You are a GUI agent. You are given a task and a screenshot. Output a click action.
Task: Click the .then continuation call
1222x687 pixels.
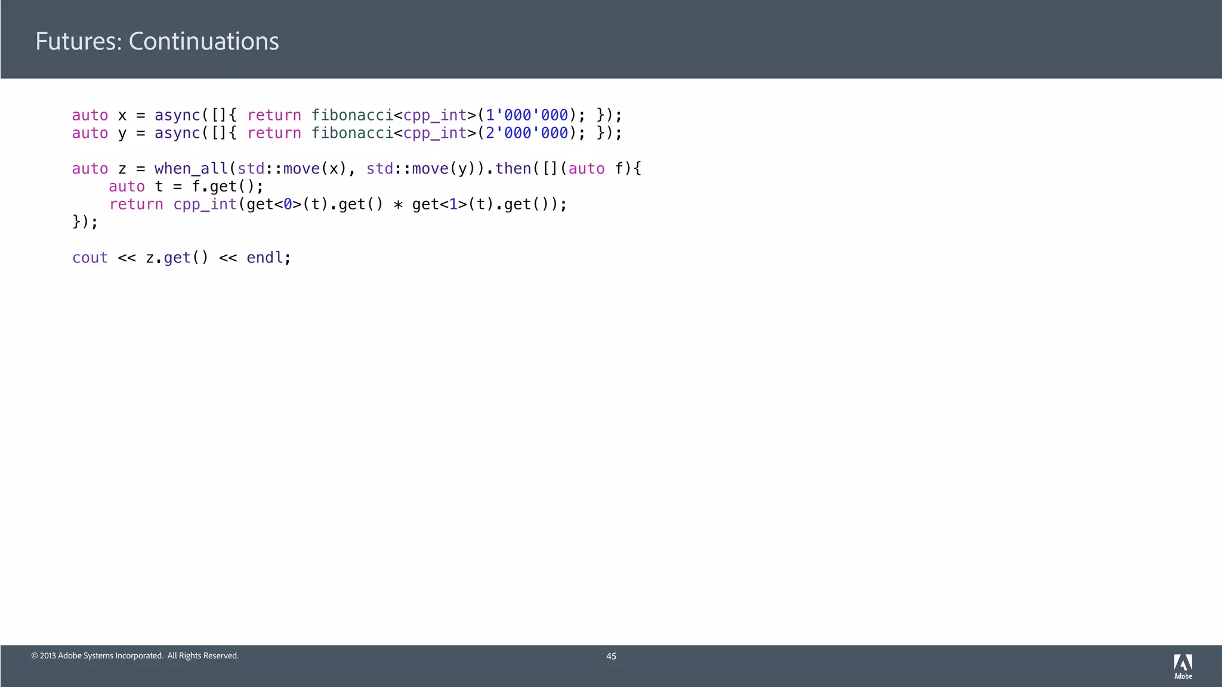[513, 169]
